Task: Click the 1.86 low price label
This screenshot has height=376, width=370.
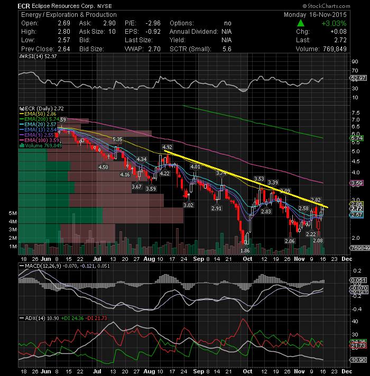Action: [245, 251]
